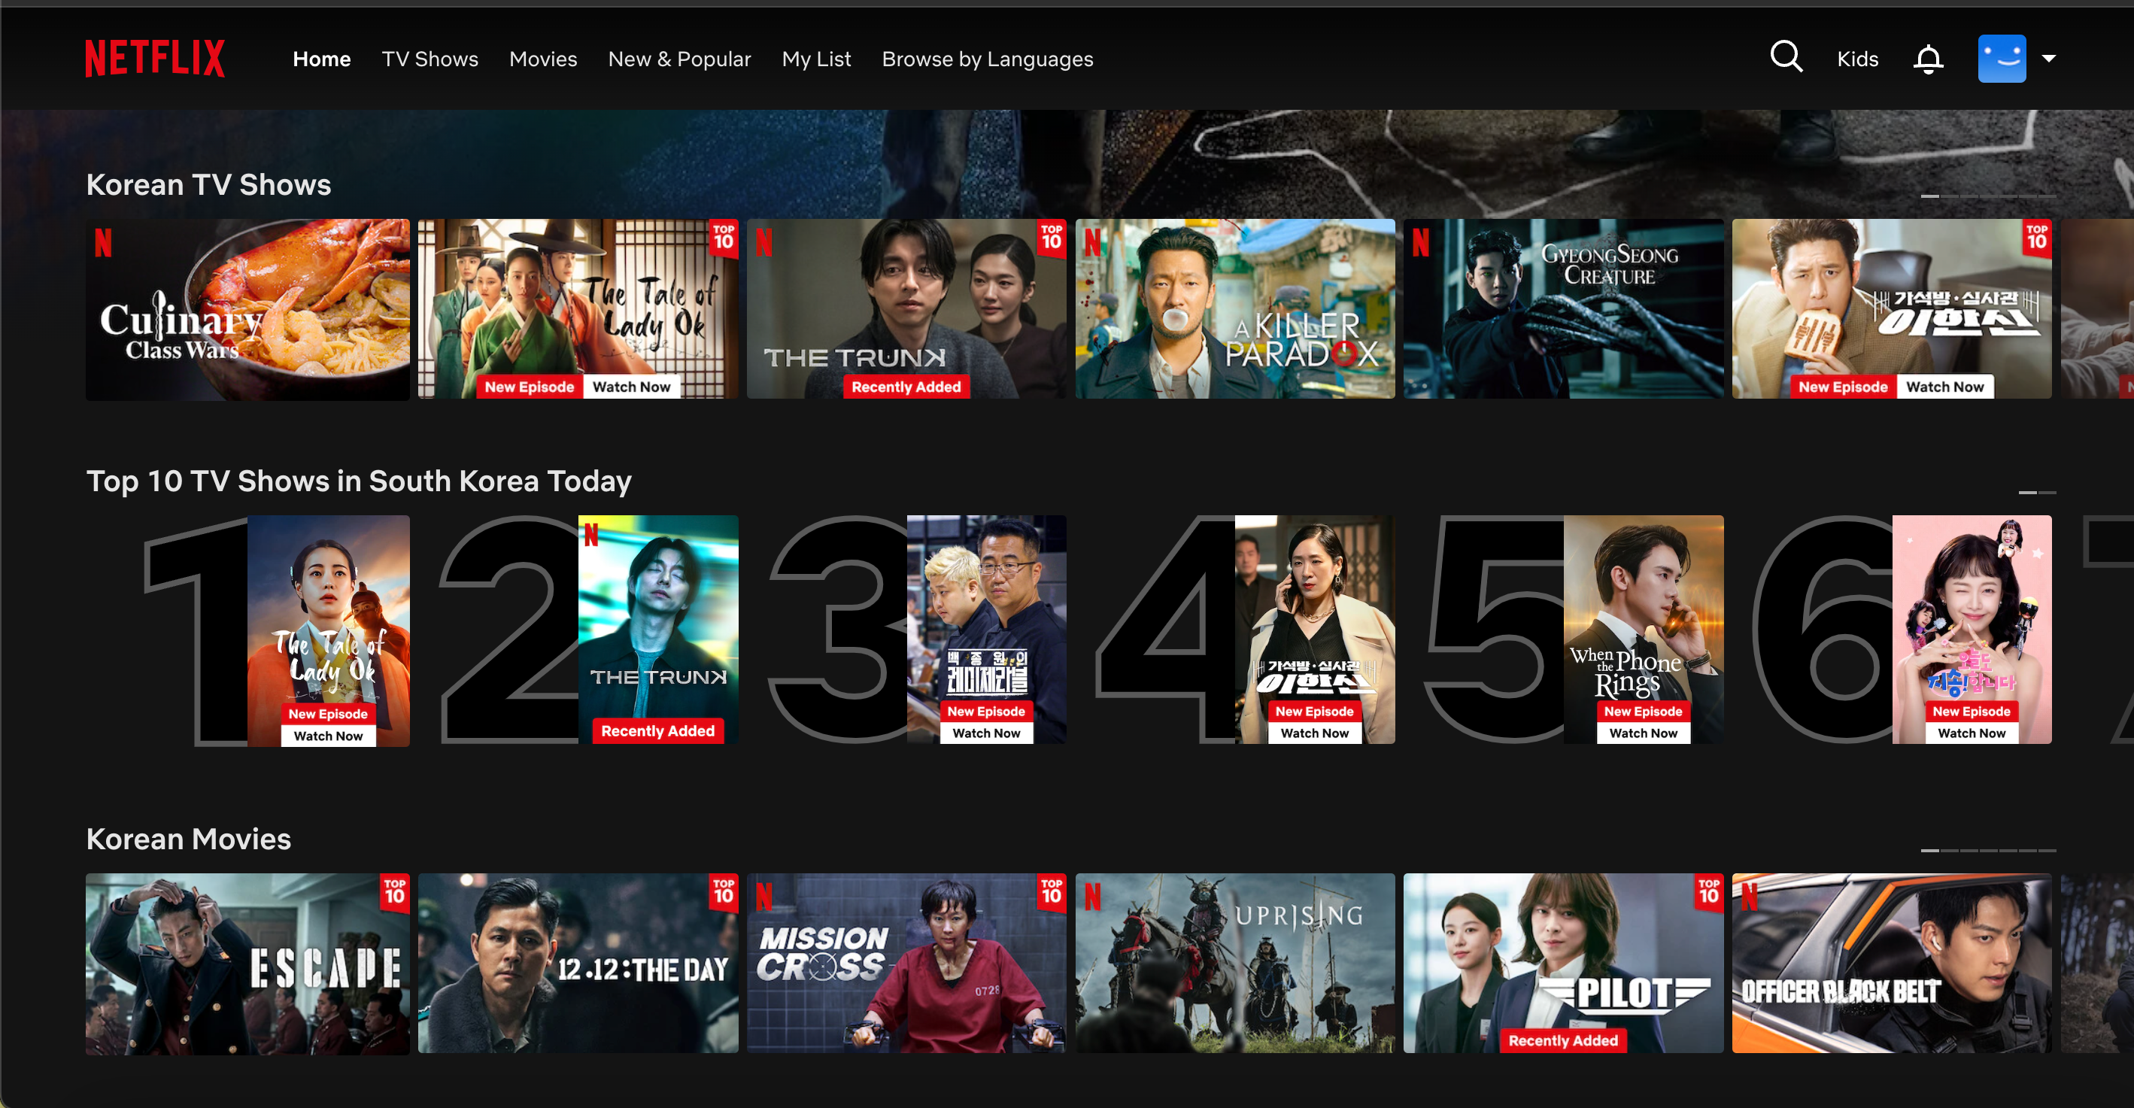The height and width of the screenshot is (1108, 2134).
Task: Click Top 10 badge on The Trunk
Action: coord(1052,238)
